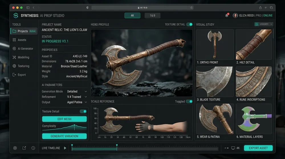The width and height of the screenshot is (285, 159).
Task: Click the Weight value 3.2 kg
Action: 83,71
